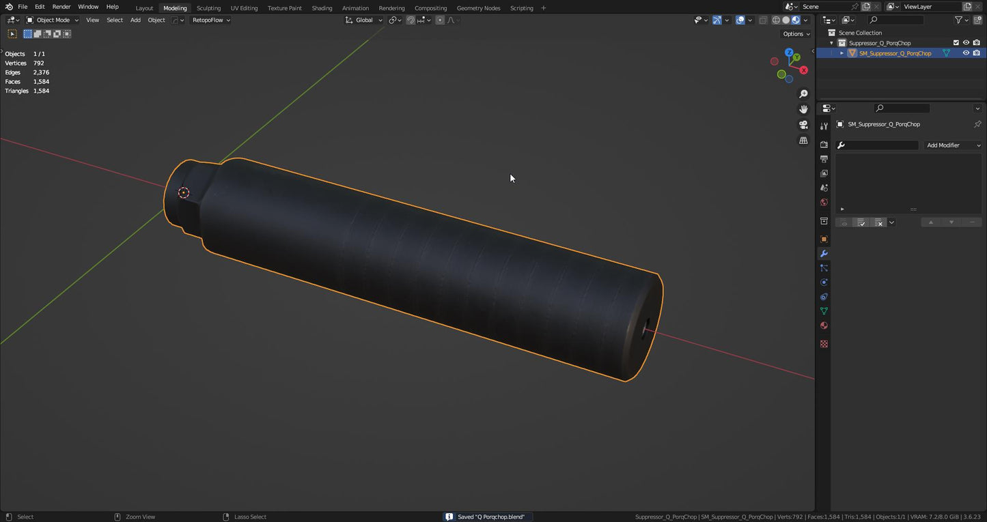
Task: Open the Material properties tab icon
Action: click(824, 325)
